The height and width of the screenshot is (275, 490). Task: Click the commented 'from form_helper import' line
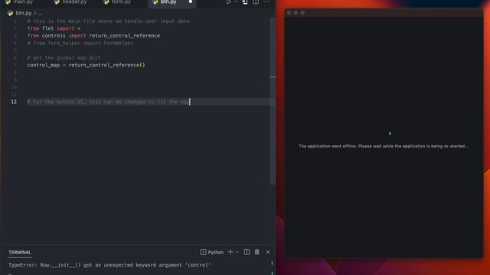pos(80,44)
